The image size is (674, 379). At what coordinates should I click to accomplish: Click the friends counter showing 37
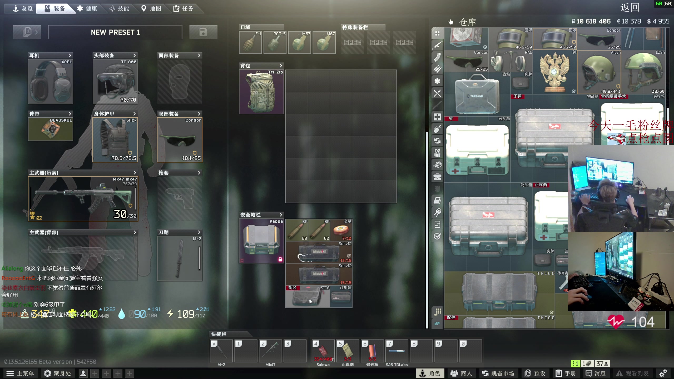[x=602, y=363]
